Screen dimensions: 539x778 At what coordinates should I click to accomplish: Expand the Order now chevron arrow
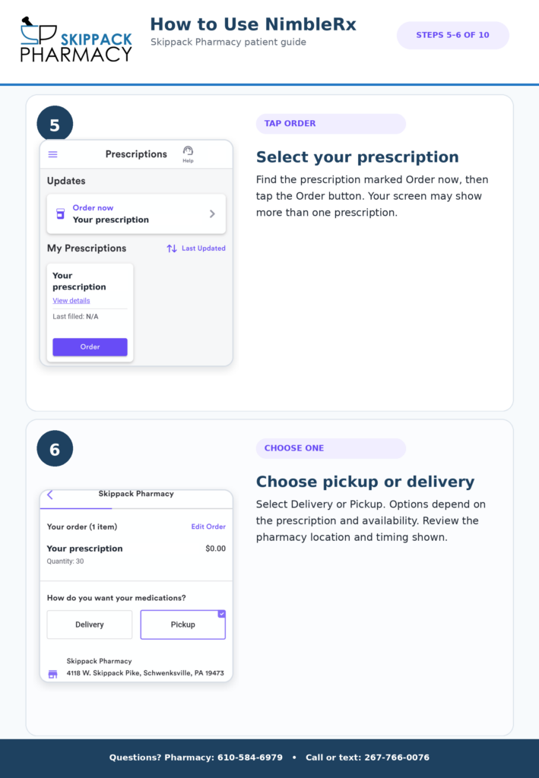tap(212, 213)
